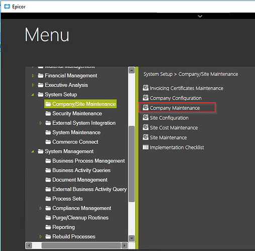Click the Company Configuration program icon

pos(145,97)
